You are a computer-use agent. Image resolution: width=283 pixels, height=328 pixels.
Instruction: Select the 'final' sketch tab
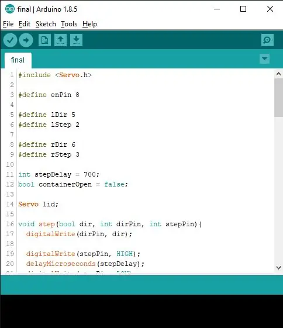click(x=18, y=60)
